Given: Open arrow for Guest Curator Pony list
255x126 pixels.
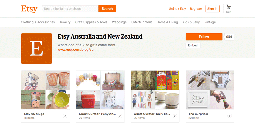Looking at the screenshot, I should 120,116.
